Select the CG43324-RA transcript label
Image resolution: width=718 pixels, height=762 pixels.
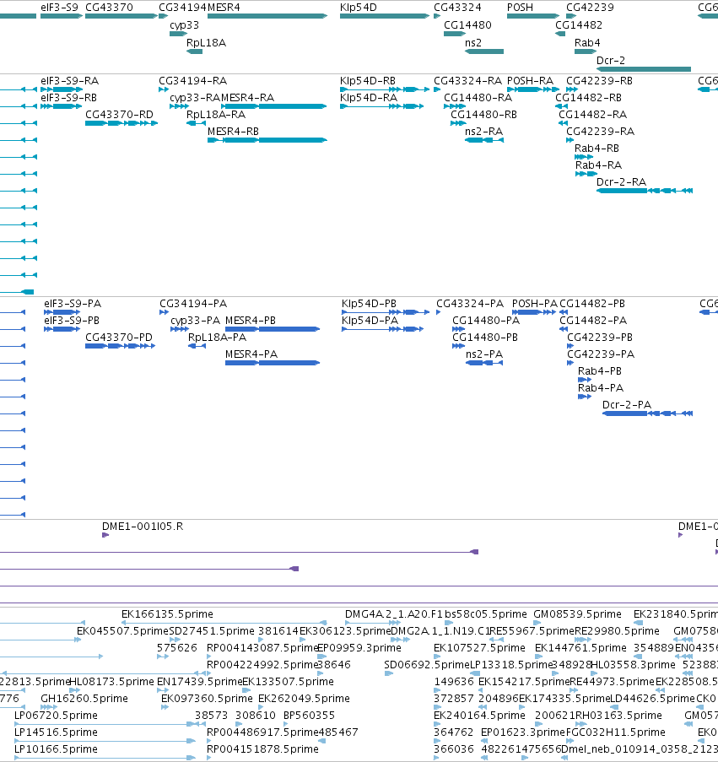click(467, 81)
